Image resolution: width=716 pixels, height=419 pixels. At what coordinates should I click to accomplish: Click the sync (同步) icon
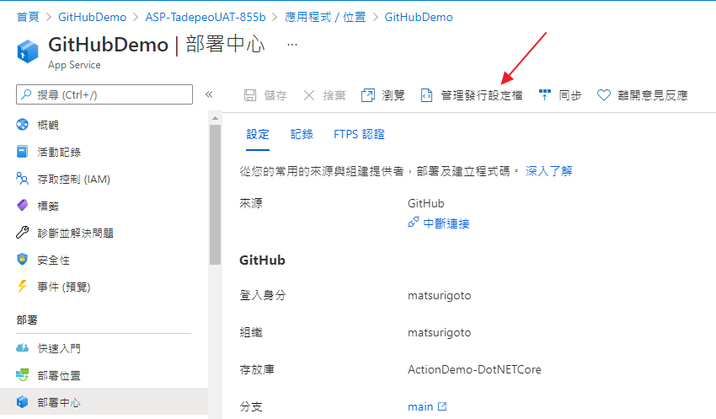545,94
